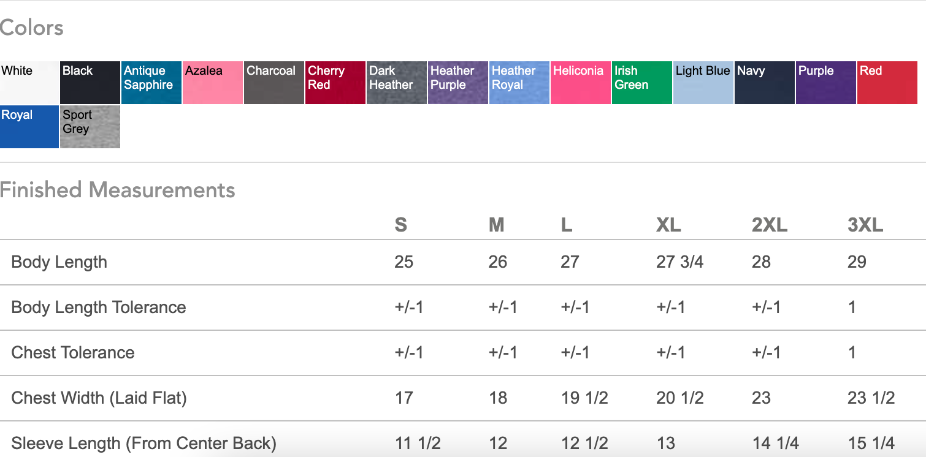Choose the Black color swatch

[x=90, y=83]
